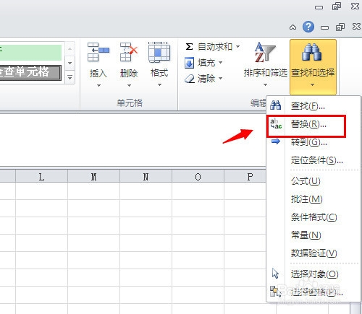
Task: Click the 清除 label button
Action: [x=206, y=79]
